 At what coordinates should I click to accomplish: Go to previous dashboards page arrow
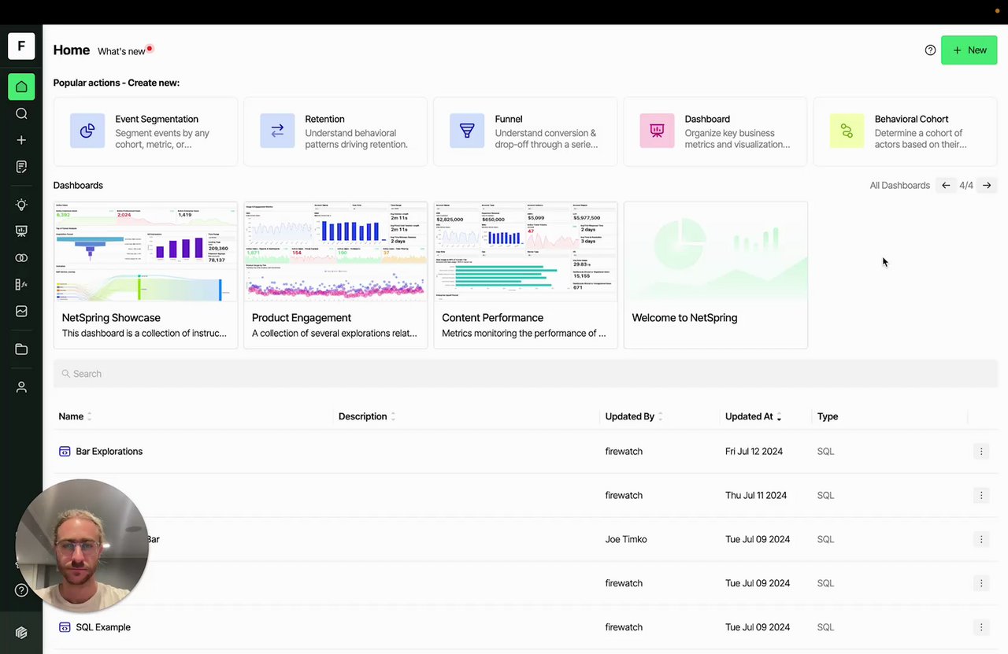946,186
